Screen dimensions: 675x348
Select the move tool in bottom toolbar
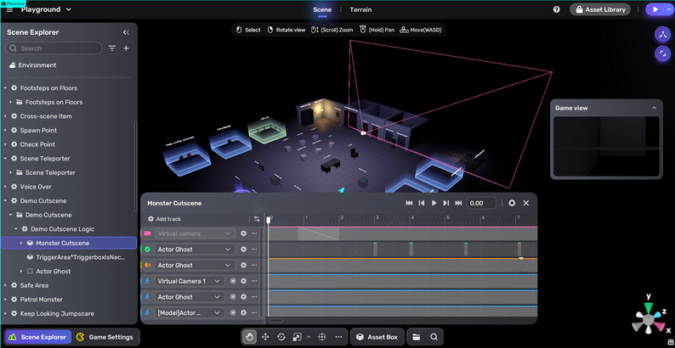click(x=265, y=337)
